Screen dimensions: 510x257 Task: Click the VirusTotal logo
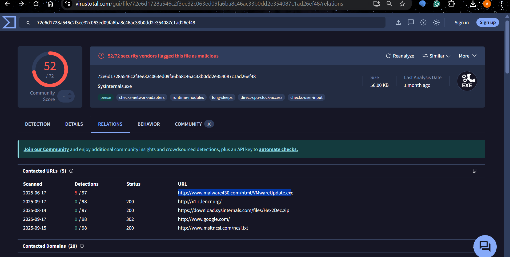9,22
